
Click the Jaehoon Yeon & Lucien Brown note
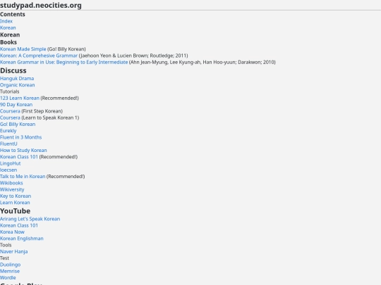[x=133, y=56]
